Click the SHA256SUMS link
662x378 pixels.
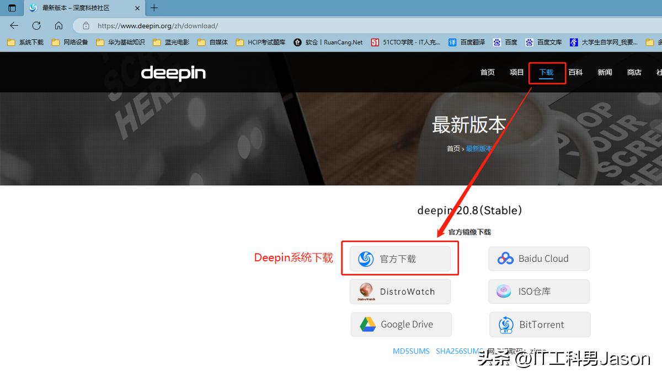tap(458, 351)
